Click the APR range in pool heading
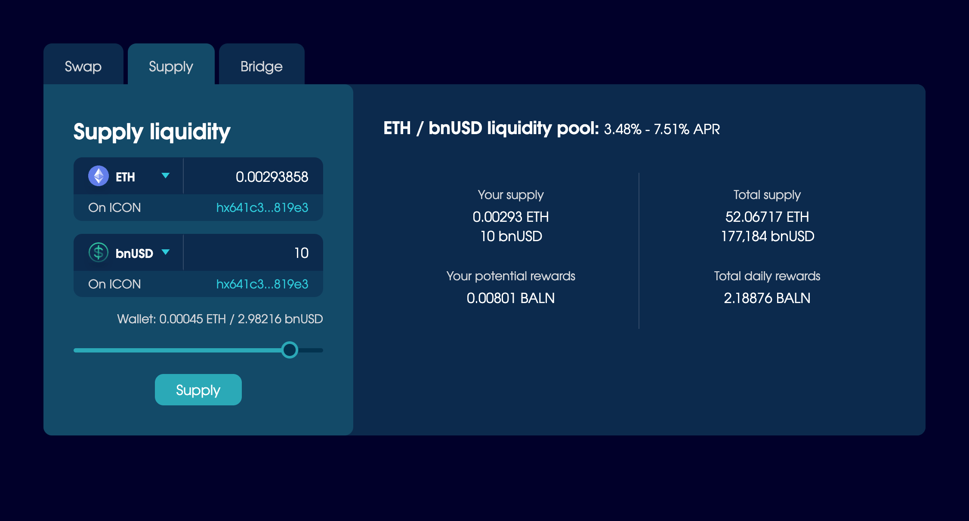 coord(661,129)
